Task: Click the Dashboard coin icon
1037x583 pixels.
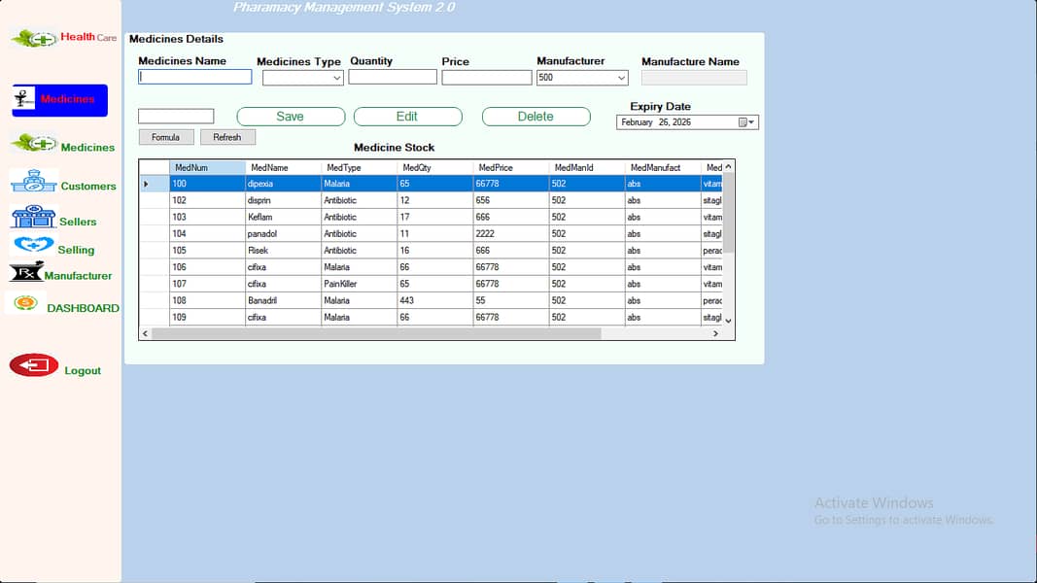Action: pyautogui.click(x=24, y=304)
